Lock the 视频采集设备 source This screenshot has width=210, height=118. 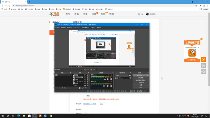[87, 77]
